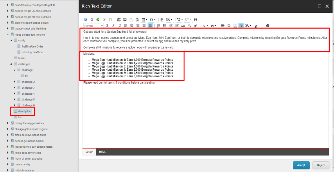Click the omega insert symbol icon
The width and height of the screenshot is (334, 172).
pos(151,20)
